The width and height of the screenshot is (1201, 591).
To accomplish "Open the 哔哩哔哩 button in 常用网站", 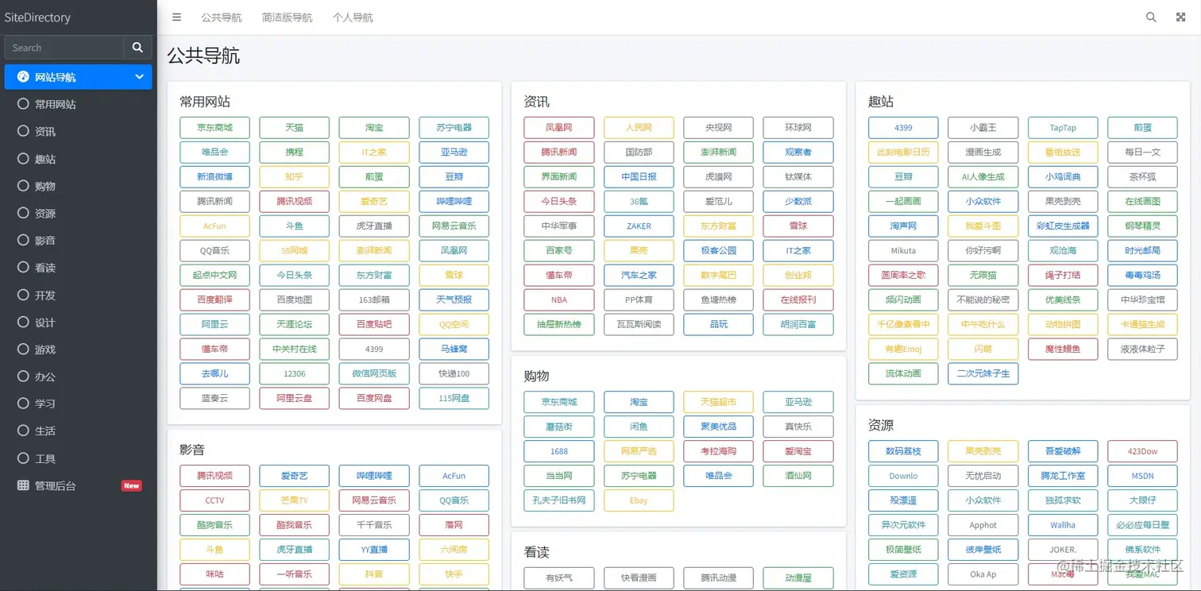I will [x=454, y=201].
